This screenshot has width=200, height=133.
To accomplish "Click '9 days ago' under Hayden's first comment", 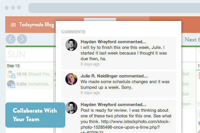I will (x=90, y=64).
